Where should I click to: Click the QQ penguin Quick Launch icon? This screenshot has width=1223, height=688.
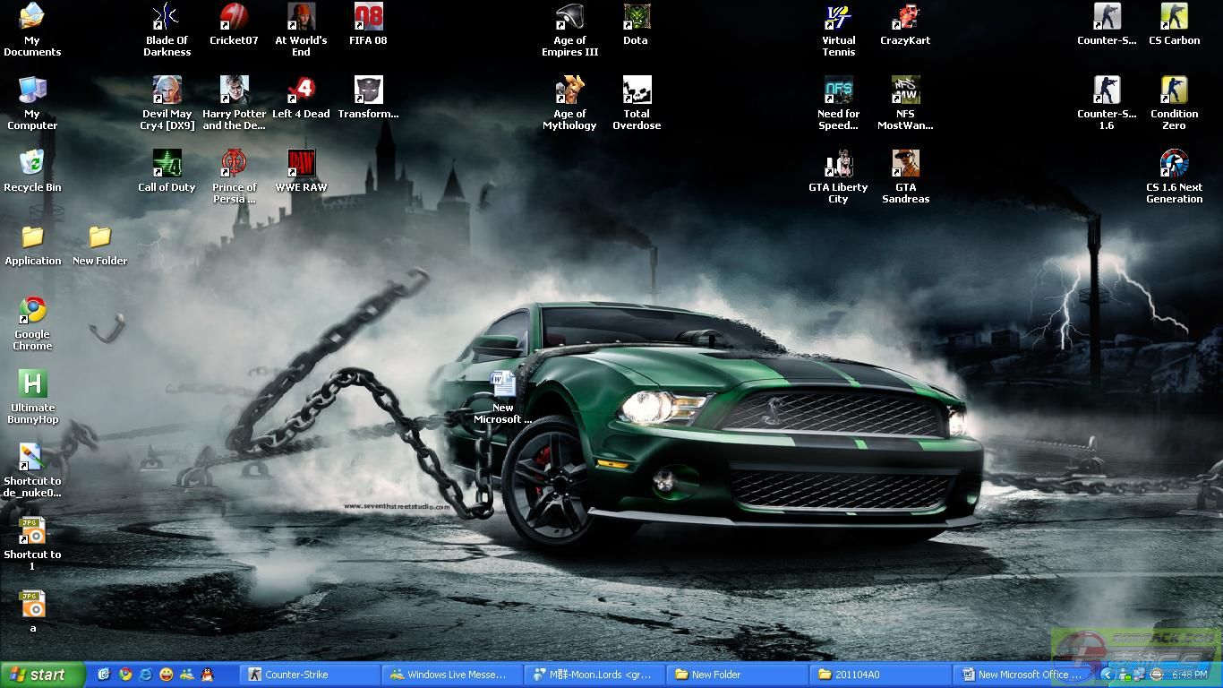tap(208, 675)
